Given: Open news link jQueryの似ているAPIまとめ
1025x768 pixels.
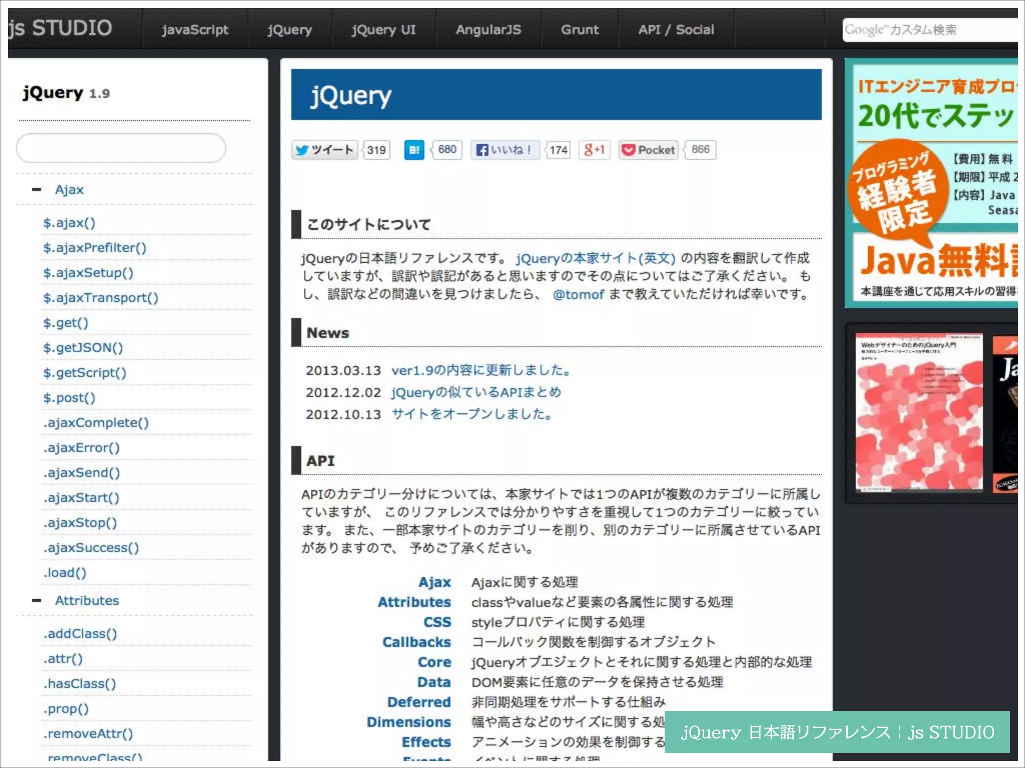Looking at the screenshot, I should pyautogui.click(x=476, y=392).
